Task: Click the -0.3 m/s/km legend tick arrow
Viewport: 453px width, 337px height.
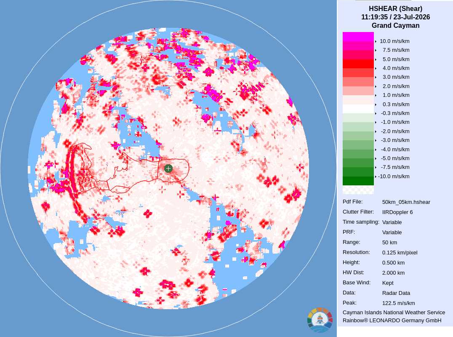Action: click(x=376, y=113)
